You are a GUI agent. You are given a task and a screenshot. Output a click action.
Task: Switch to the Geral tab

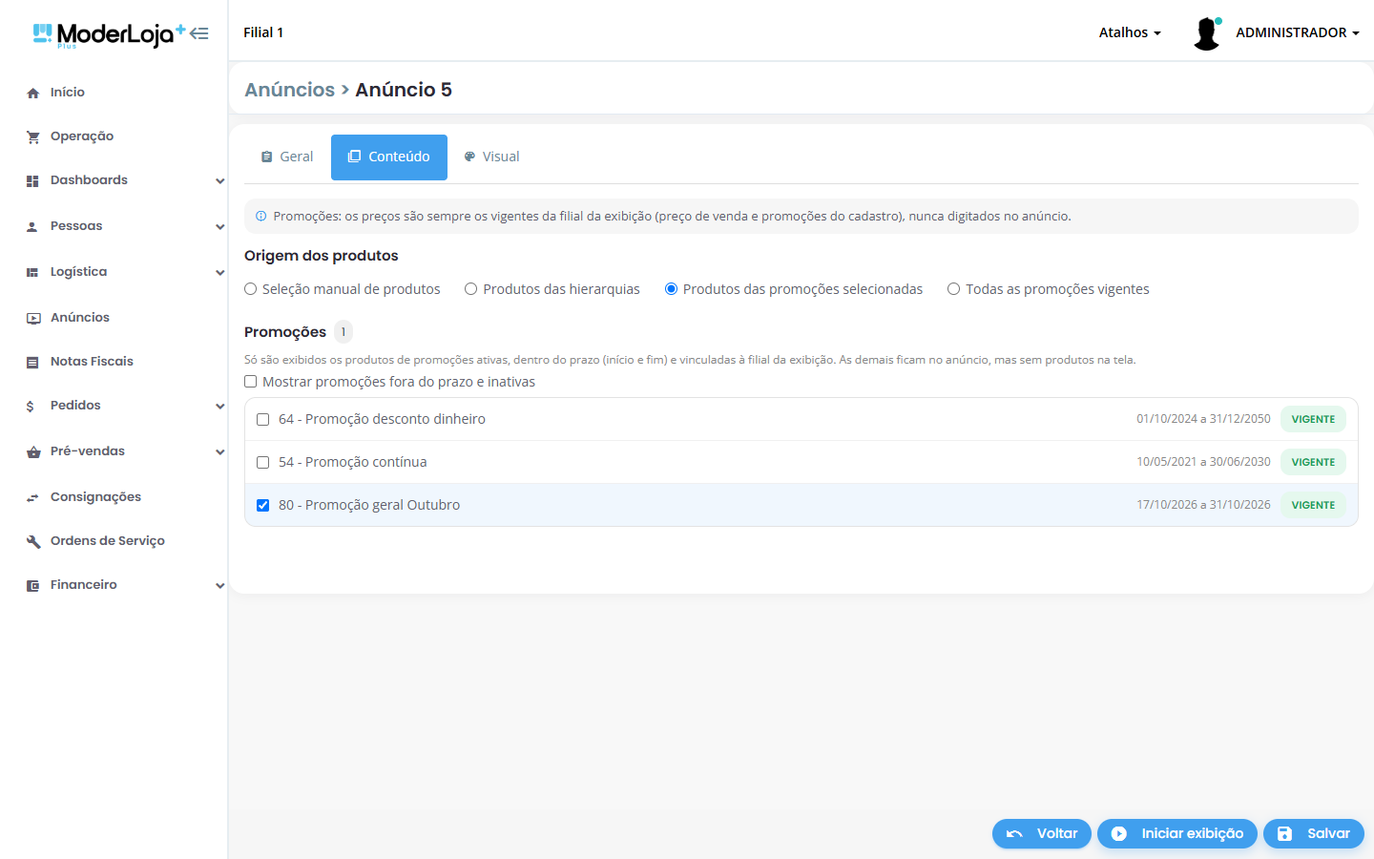click(287, 157)
